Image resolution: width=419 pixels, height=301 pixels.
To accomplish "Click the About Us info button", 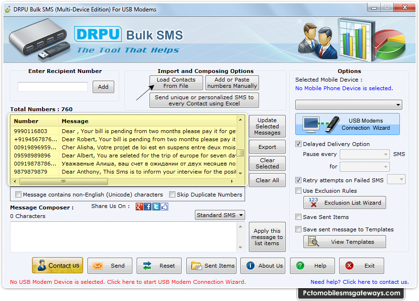I will [263, 266].
